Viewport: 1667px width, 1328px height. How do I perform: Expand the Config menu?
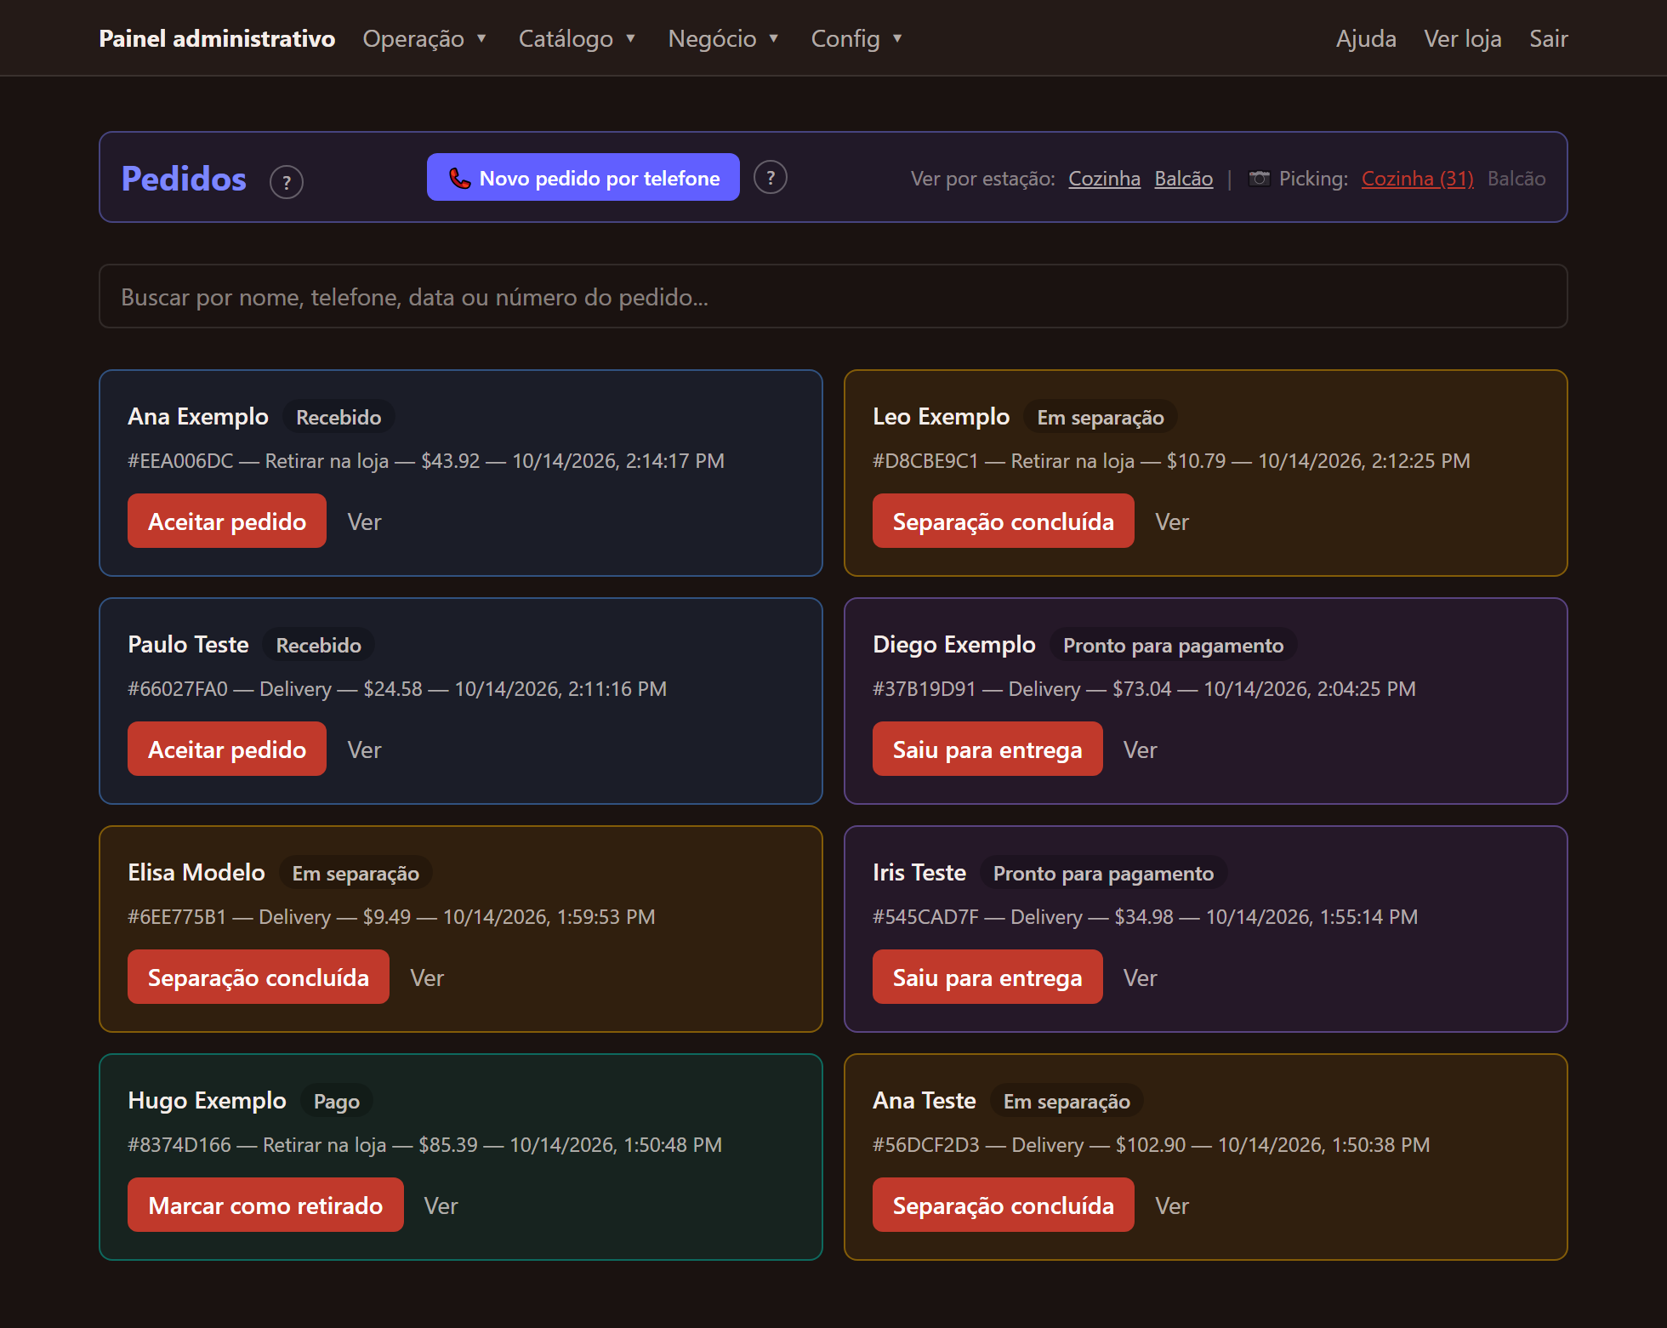point(856,38)
